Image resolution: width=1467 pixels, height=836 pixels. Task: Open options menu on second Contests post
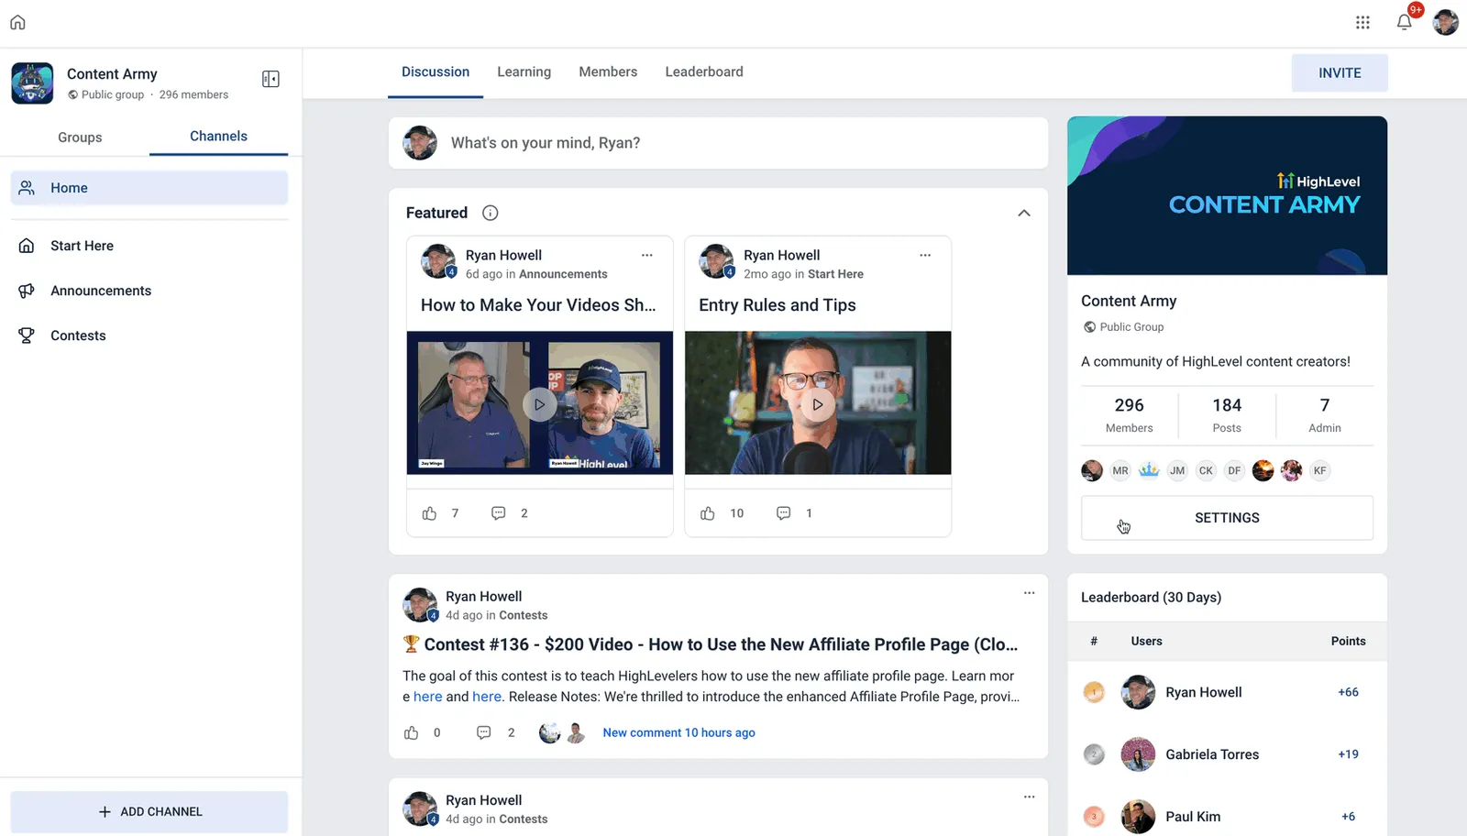pos(1029,797)
